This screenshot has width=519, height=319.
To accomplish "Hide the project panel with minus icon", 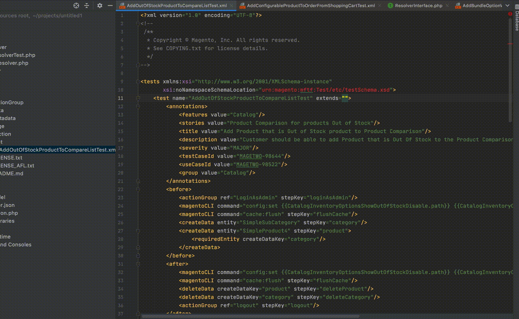I will (110, 6).
